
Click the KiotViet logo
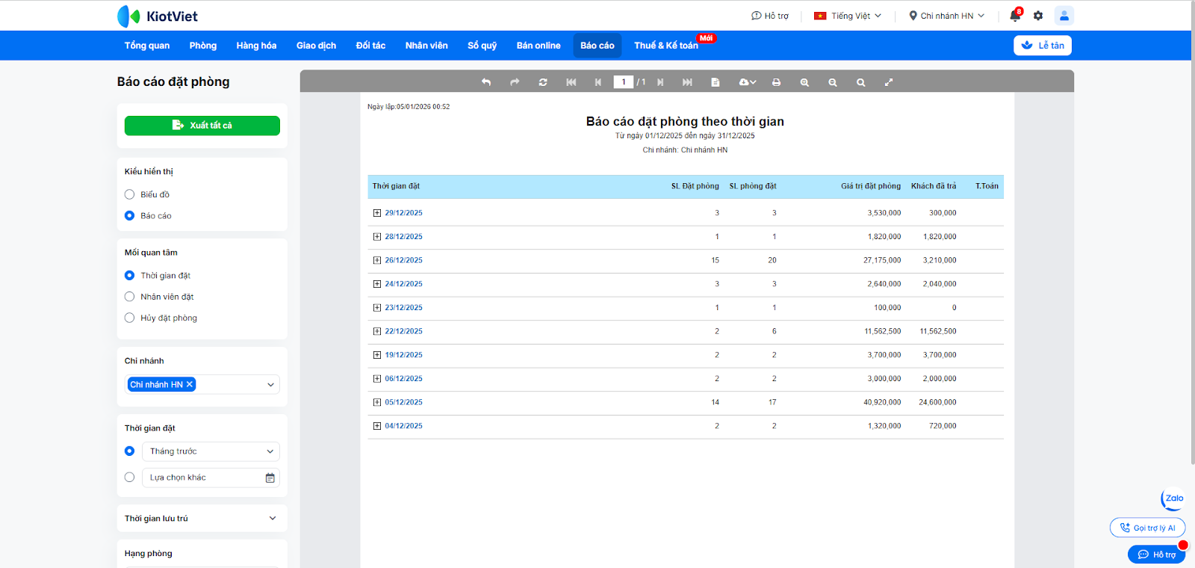click(158, 16)
